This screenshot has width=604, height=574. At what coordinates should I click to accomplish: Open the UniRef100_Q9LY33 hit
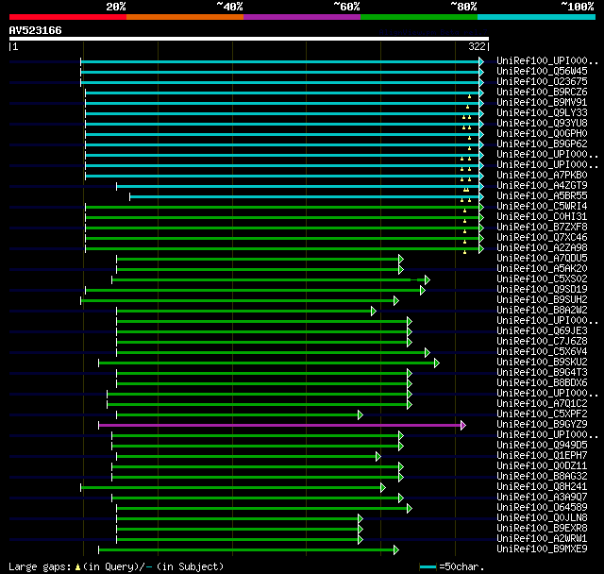542,113
